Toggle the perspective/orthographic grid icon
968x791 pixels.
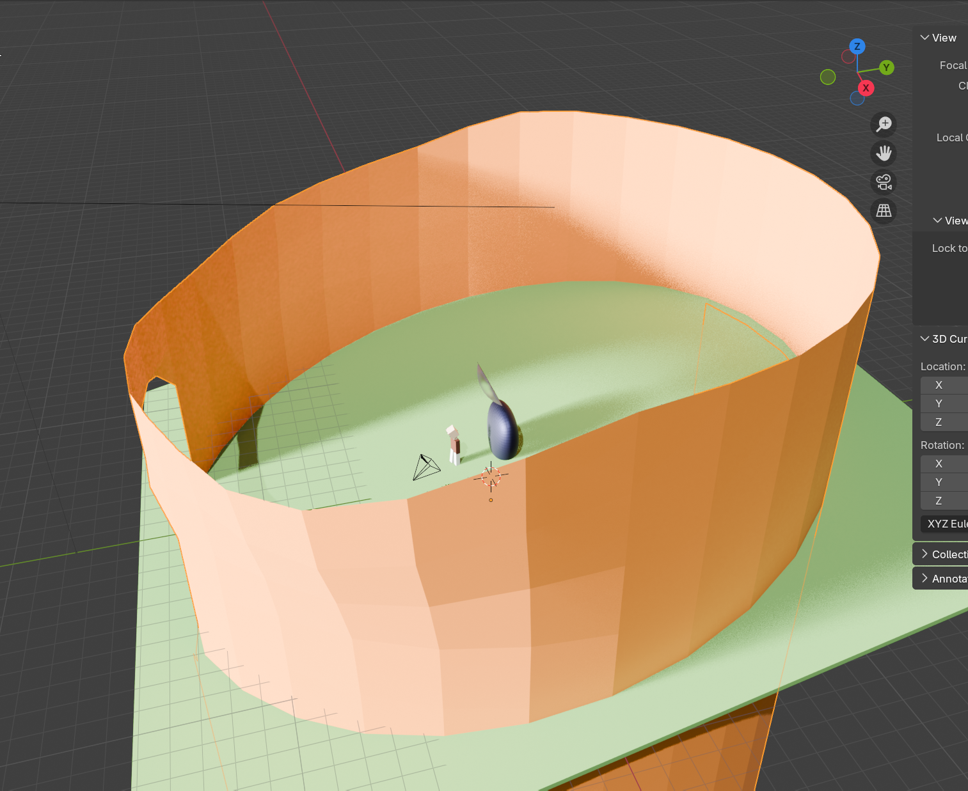(883, 210)
